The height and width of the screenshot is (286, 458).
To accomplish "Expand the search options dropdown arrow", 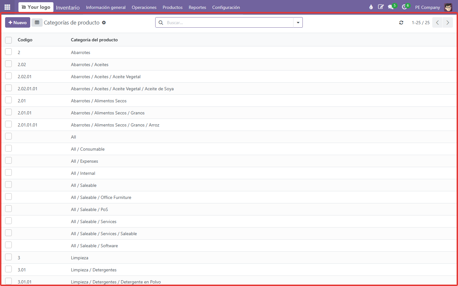I will click(298, 23).
